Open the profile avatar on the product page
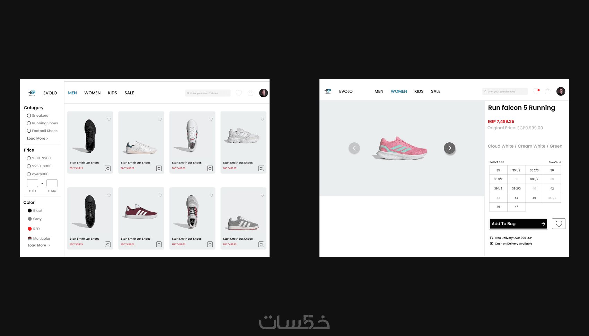The image size is (589, 336). pos(561,91)
